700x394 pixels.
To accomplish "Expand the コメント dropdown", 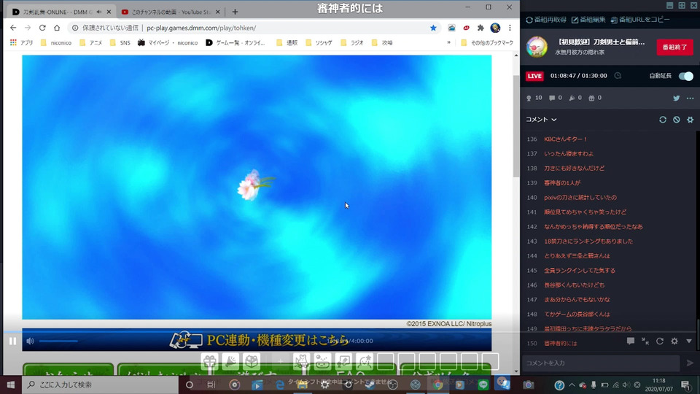I will pyautogui.click(x=541, y=120).
